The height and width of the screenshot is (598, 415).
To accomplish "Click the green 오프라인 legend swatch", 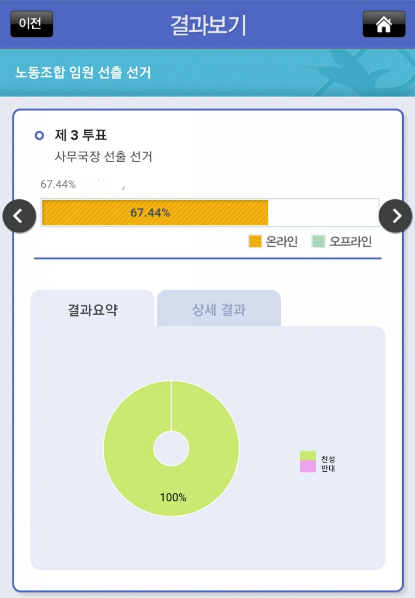I will coord(318,241).
